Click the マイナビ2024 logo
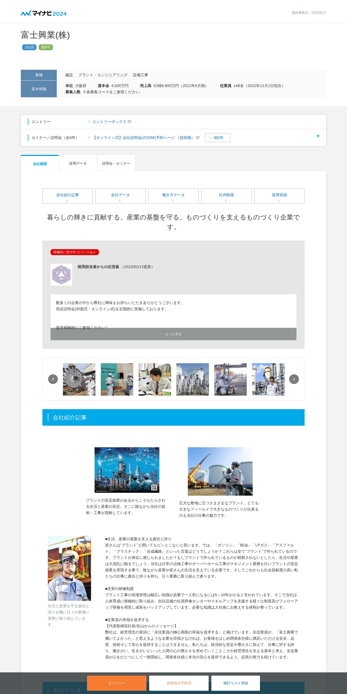The width and height of the screenshot is (347, 694). pyautogui.click(x=44, y=13)
